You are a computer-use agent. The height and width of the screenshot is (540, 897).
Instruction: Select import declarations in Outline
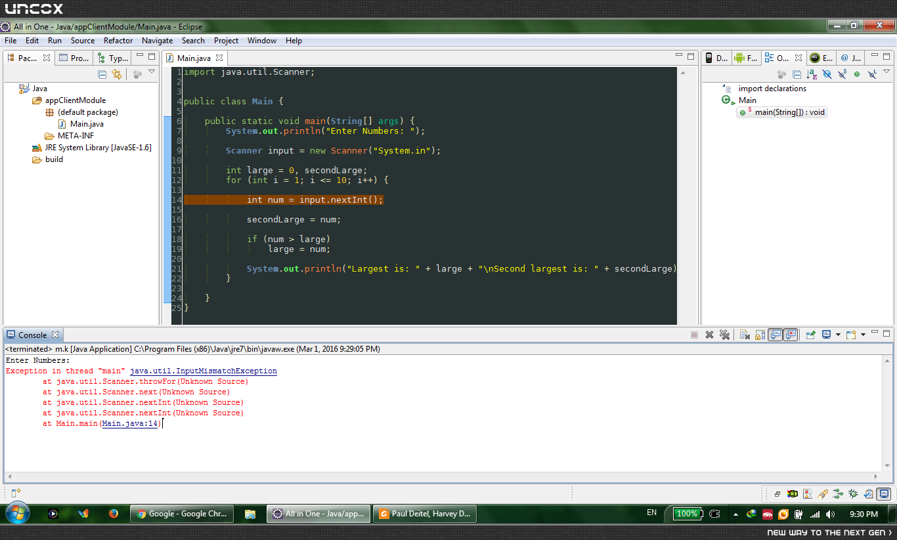tap(772, 89)
